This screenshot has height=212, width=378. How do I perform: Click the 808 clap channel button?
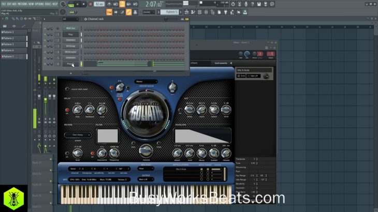(x=70, y=46)
